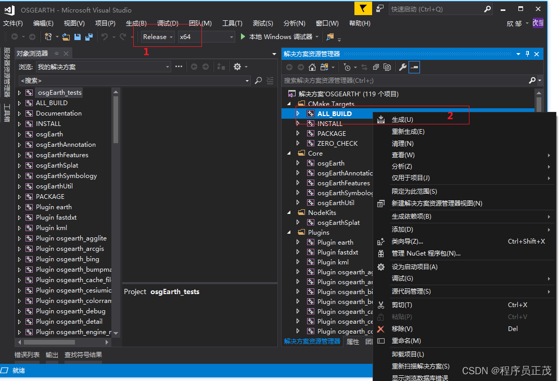The width and height of the screenshot is (560, 381).
Task: Click Object Browser search magnifier icon
Action: [x=258, y=81]
